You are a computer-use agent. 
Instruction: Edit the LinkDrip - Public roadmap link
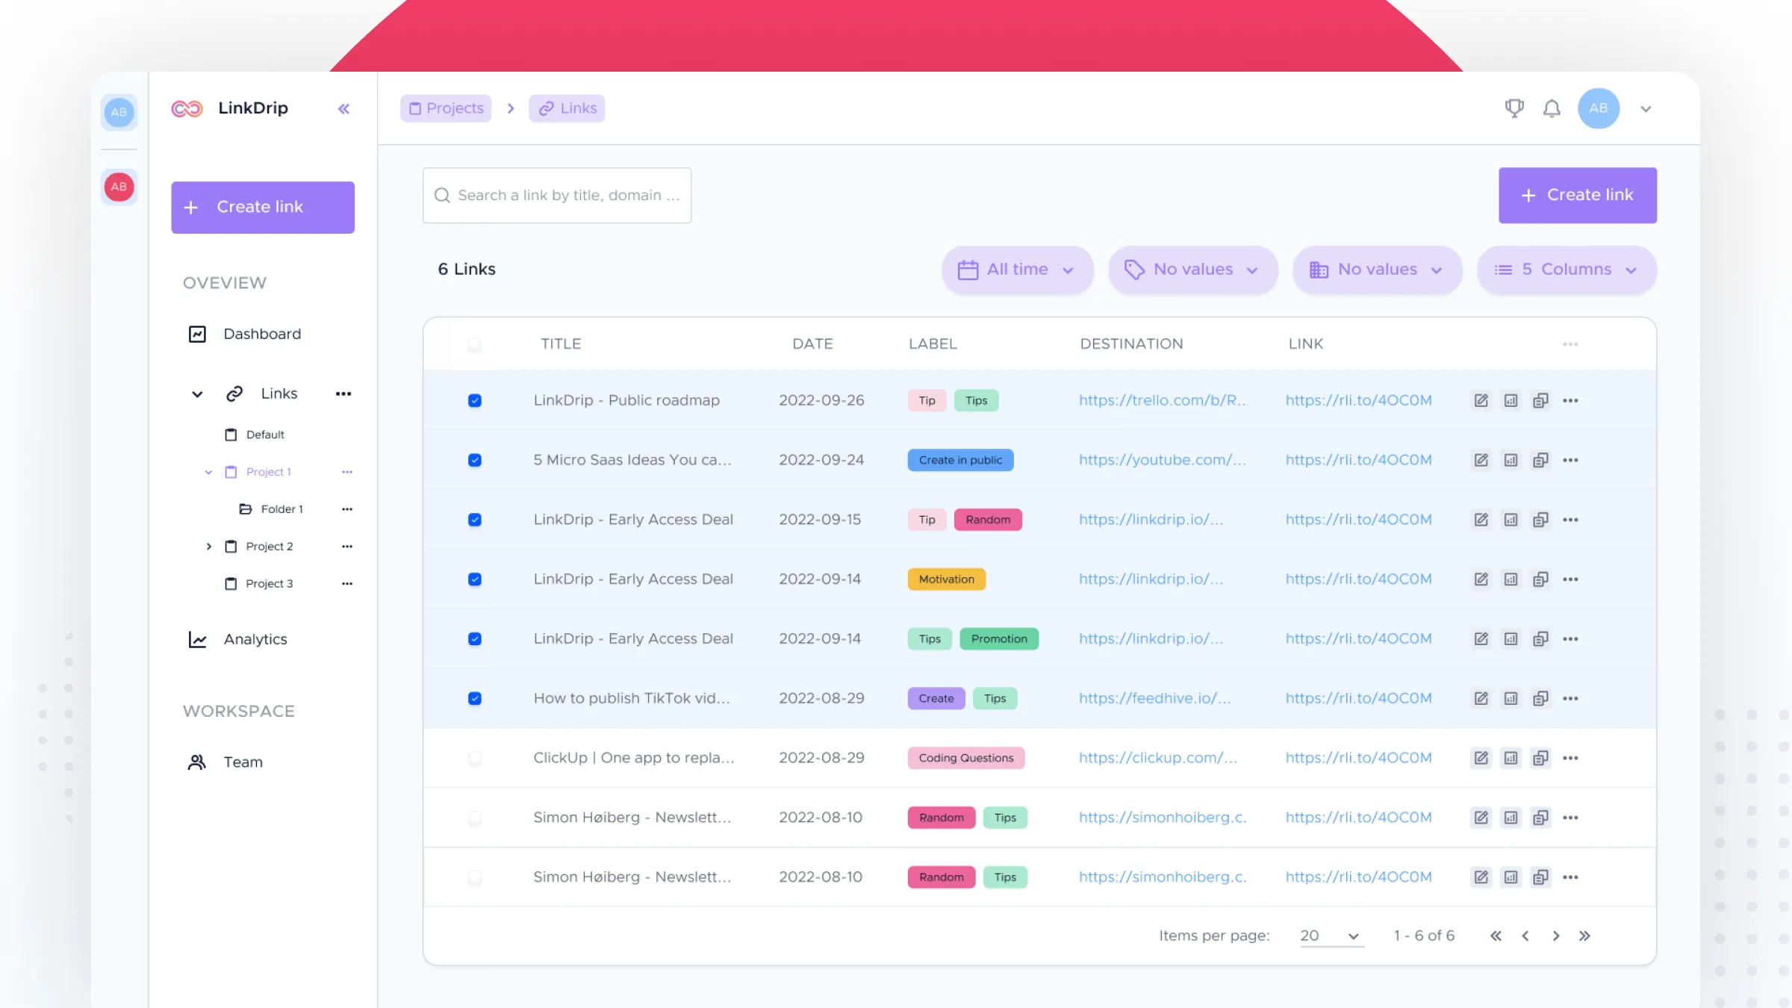pyautogui.click(x=1481, y=400)
